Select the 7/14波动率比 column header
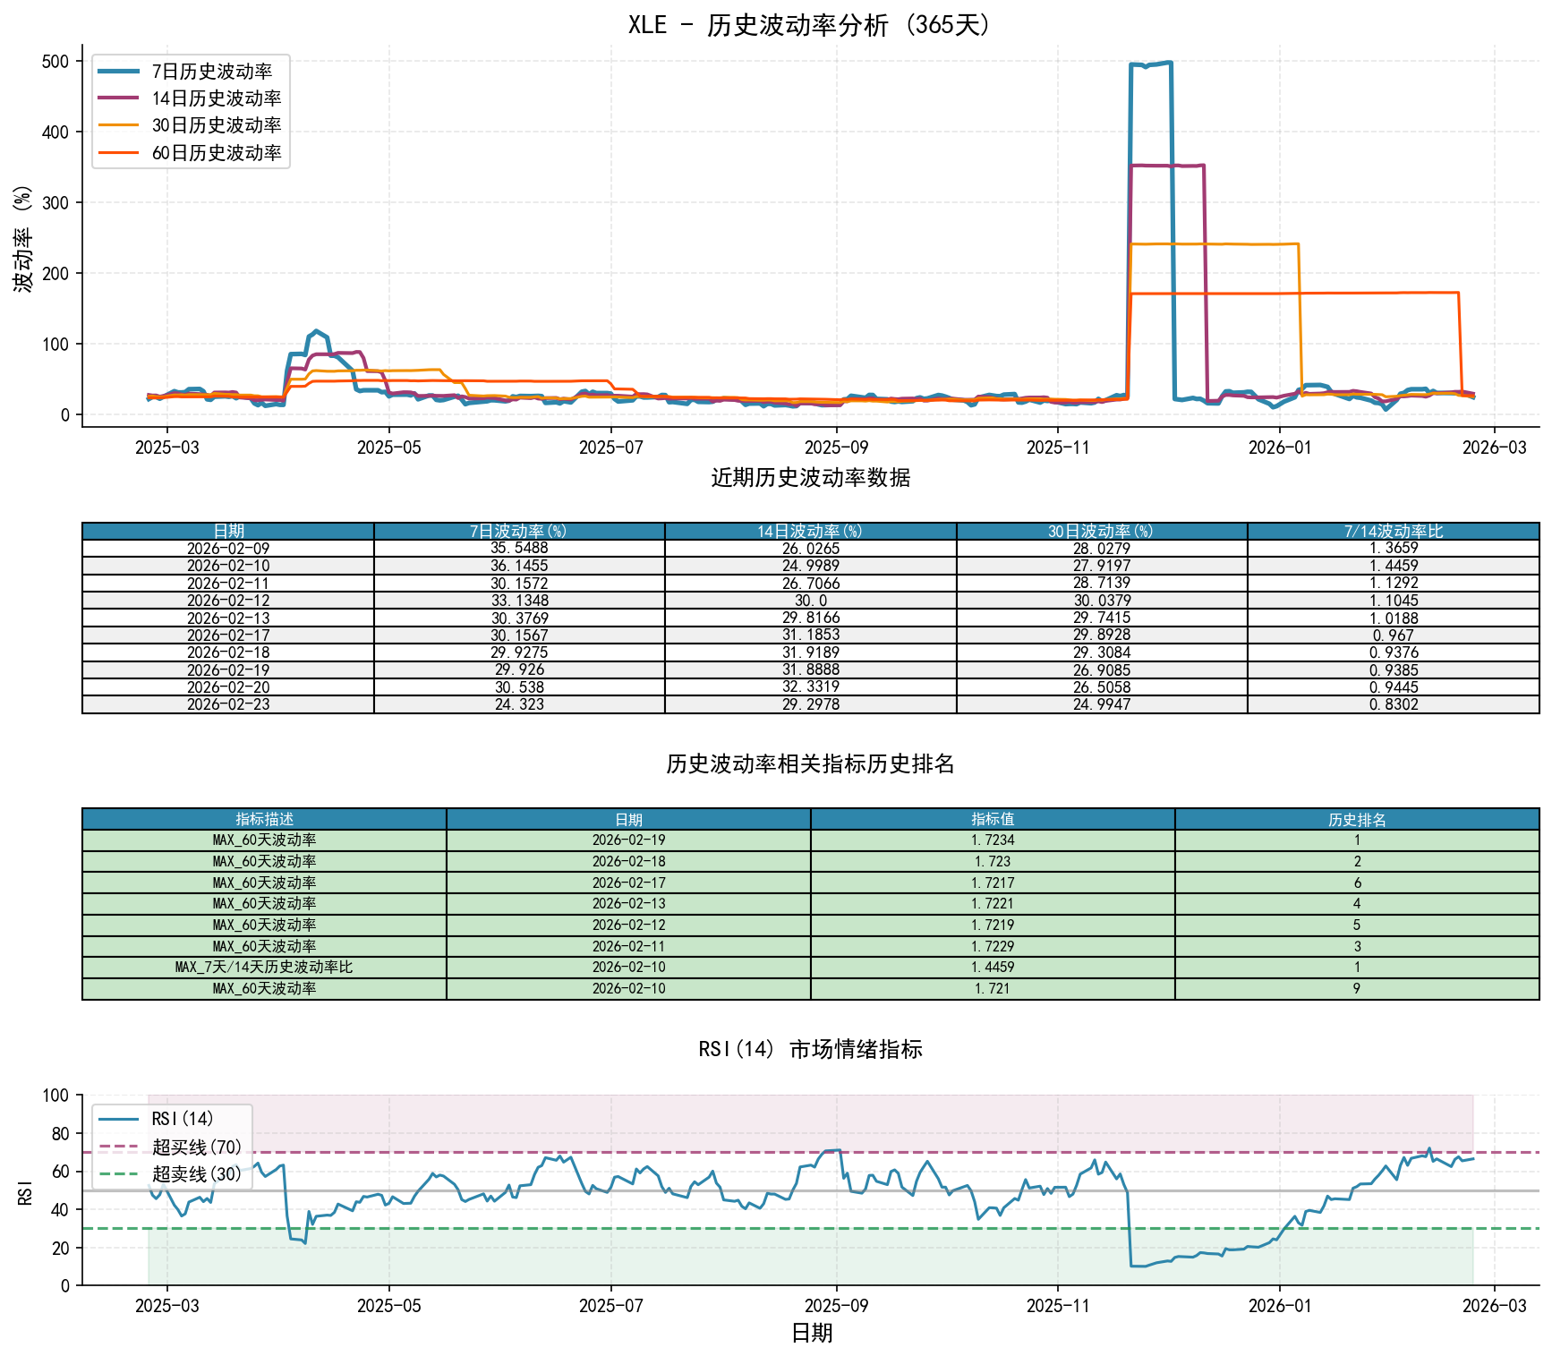1552x1356 pixels. point(1393,532)
